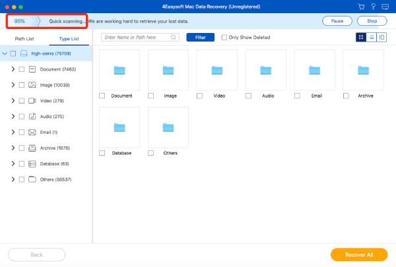Open the Archive folder thumbnail
Viewport: 396px width, 267px height.
point(364,70)
